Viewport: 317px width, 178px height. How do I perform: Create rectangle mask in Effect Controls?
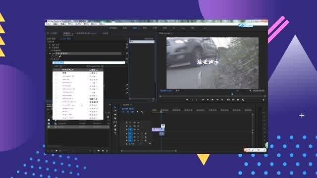56,56
